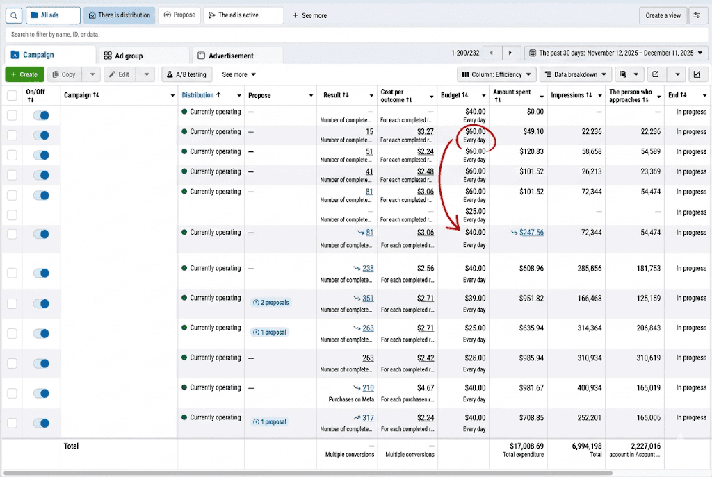
Task: Open result link 210 purchases
Action: 368,388
